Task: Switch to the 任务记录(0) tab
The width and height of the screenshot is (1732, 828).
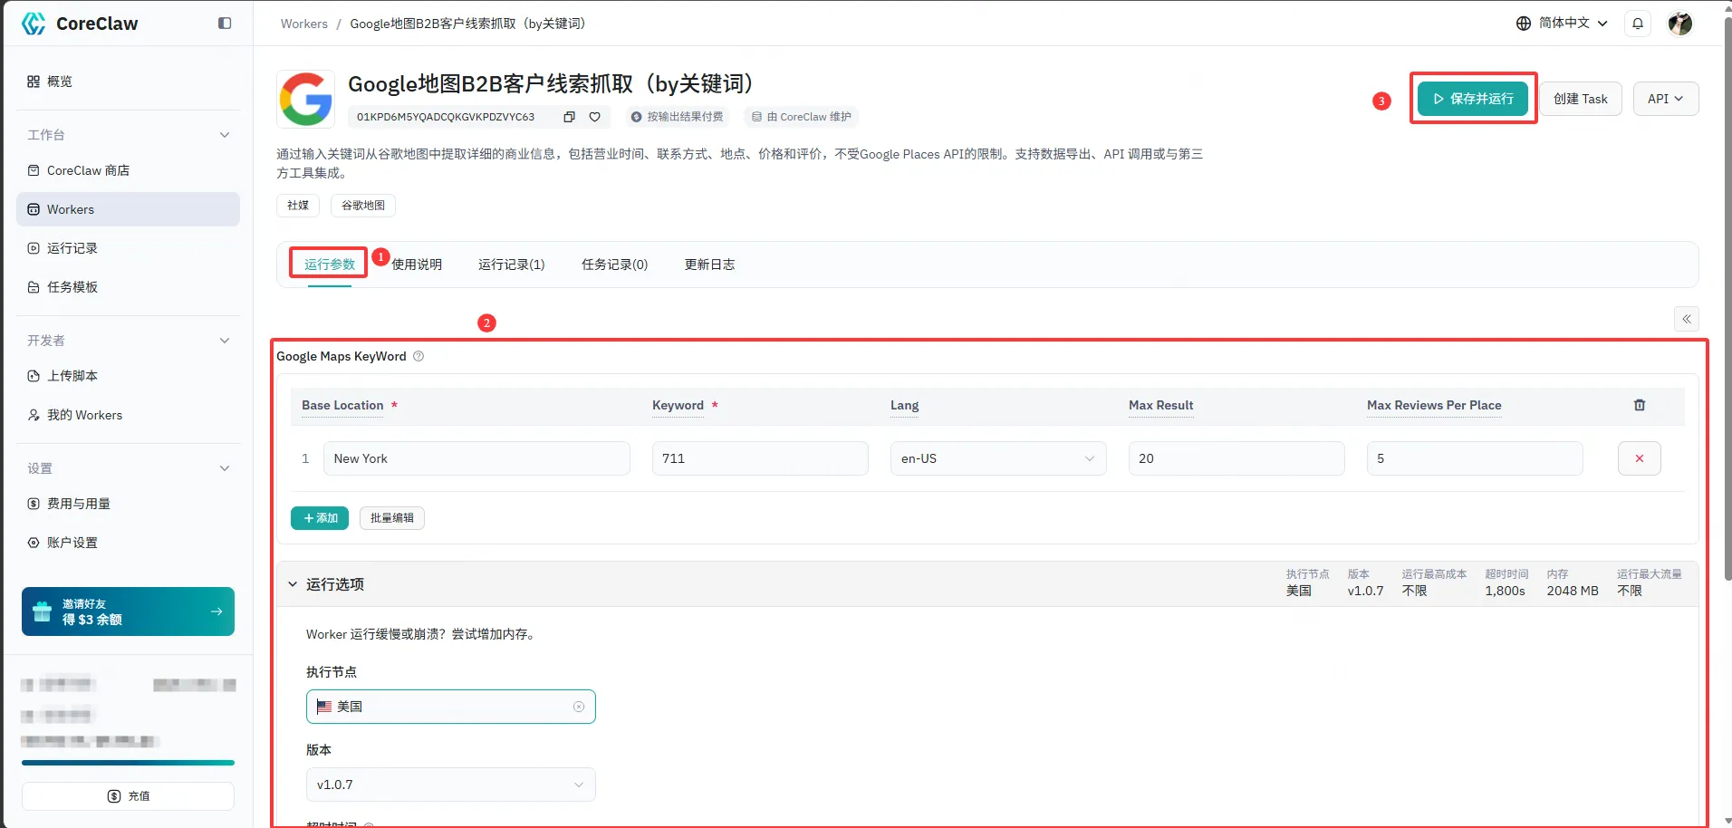Action: (615, 265)
